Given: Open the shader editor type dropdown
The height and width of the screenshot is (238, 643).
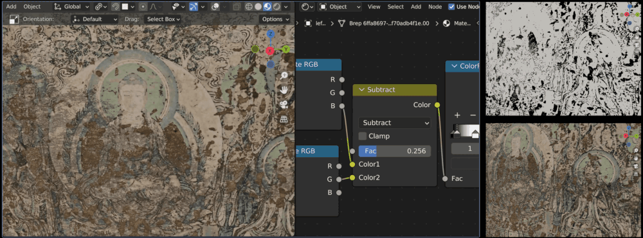Looking at the screenshot, I should point(307,6).
